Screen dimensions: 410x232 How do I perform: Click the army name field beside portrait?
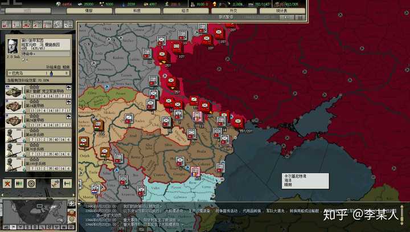pos(46,44)
